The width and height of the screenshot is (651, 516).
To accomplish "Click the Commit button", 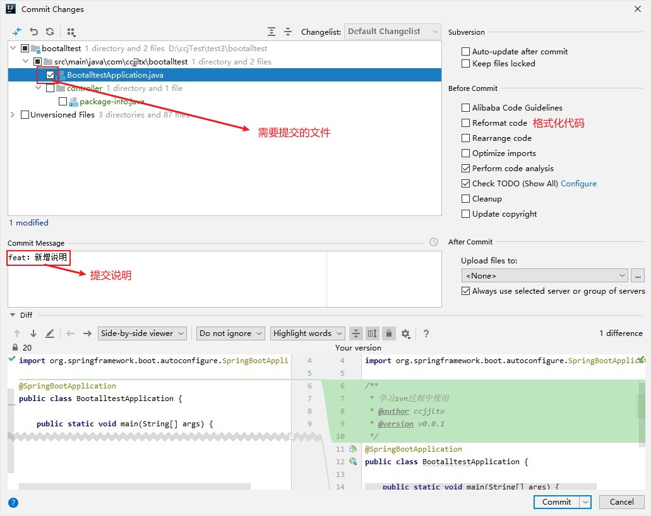I will [556, 502].
